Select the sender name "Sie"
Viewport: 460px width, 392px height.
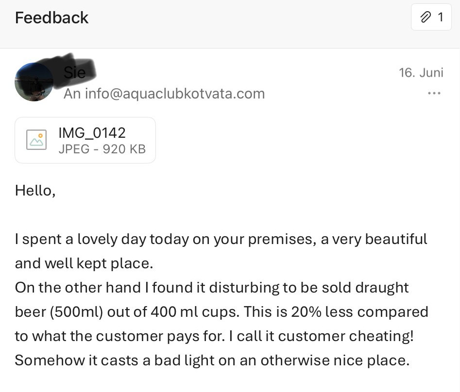(x=74, y=73)
